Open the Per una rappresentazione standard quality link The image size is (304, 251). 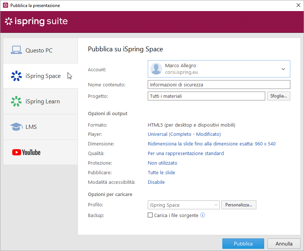point(186,154)
